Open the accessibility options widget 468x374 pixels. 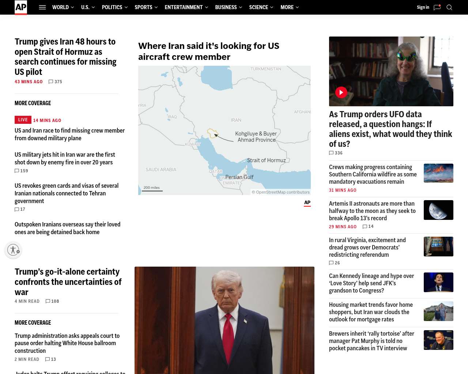click(13, 250)
